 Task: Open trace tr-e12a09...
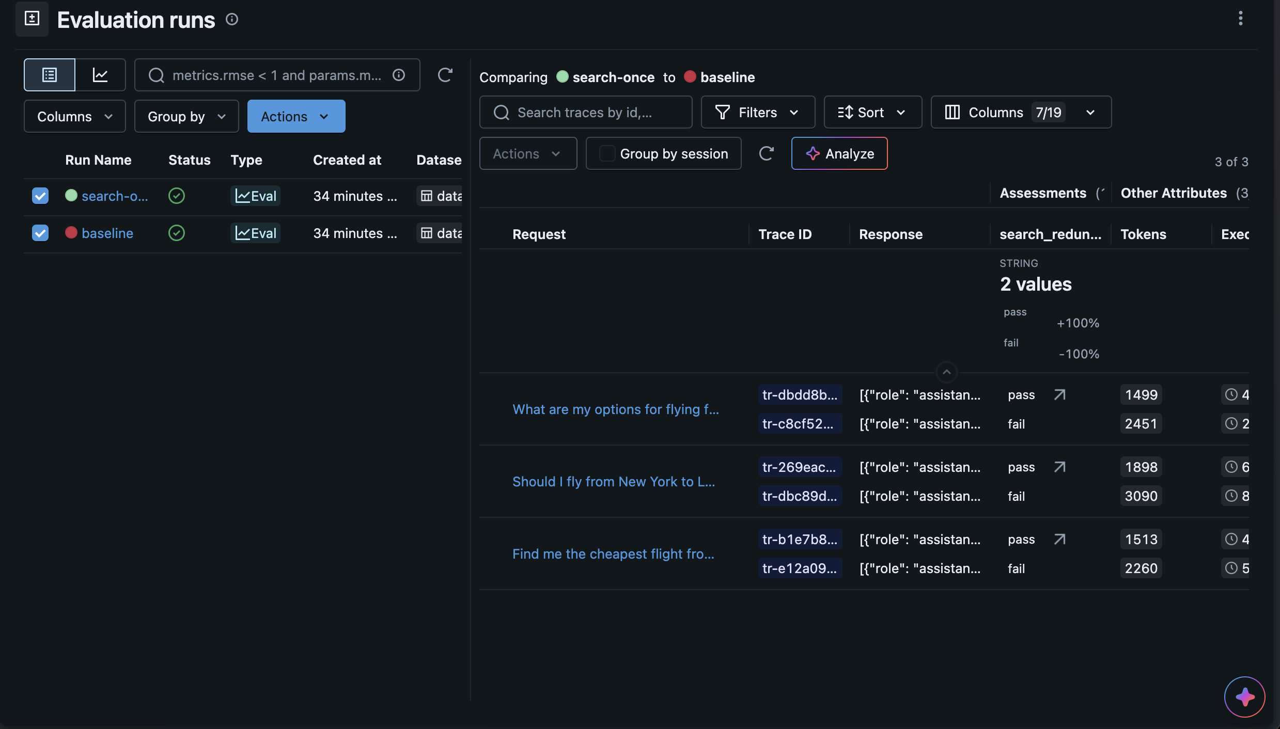(799, 568)
